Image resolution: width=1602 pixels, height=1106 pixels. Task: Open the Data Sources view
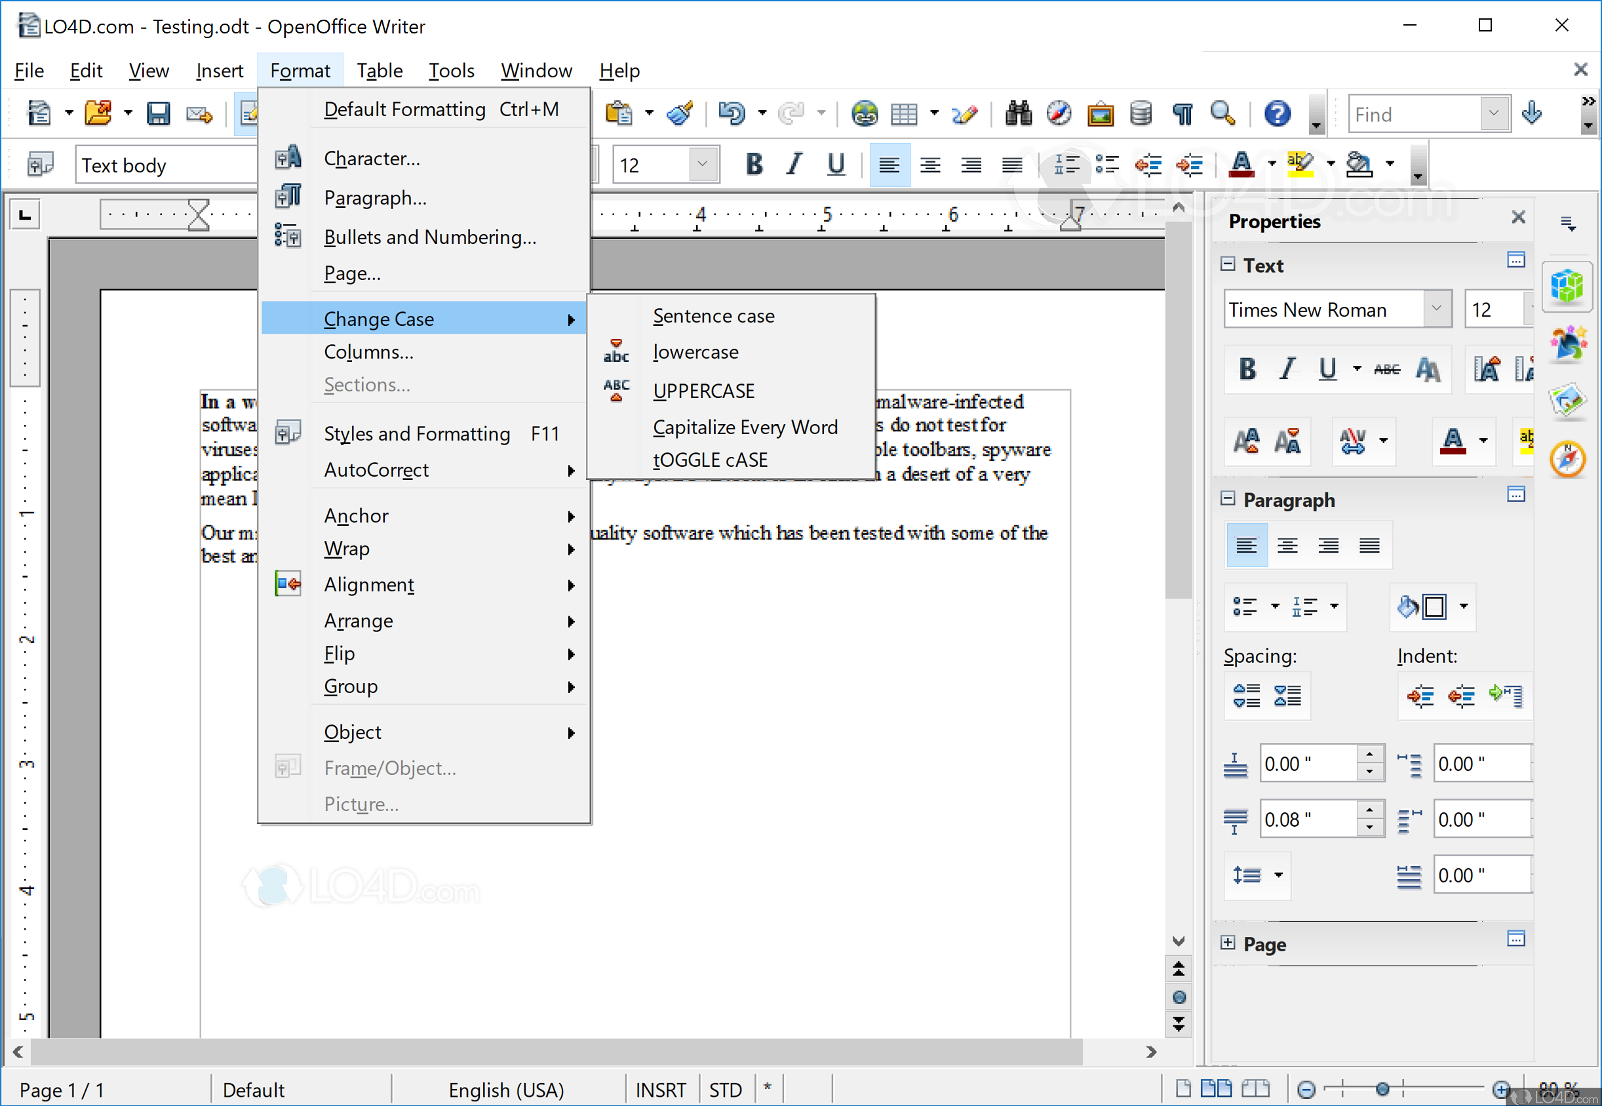click(1141, 113)
